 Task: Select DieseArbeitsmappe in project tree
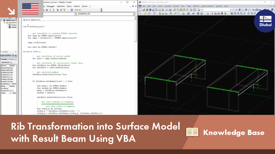click(14, 25)
